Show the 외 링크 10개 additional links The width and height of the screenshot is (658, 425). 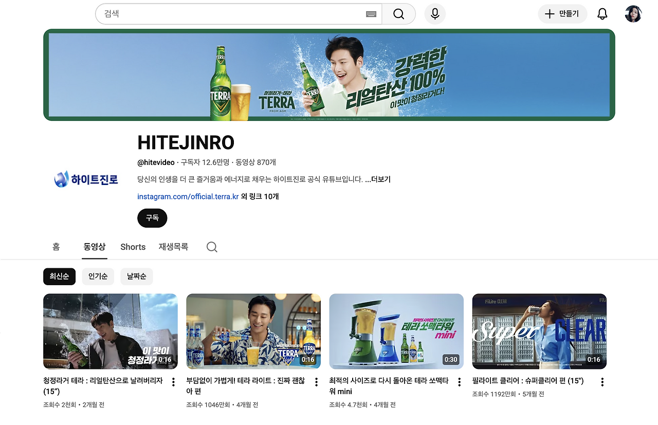click(x=260, y=196)
